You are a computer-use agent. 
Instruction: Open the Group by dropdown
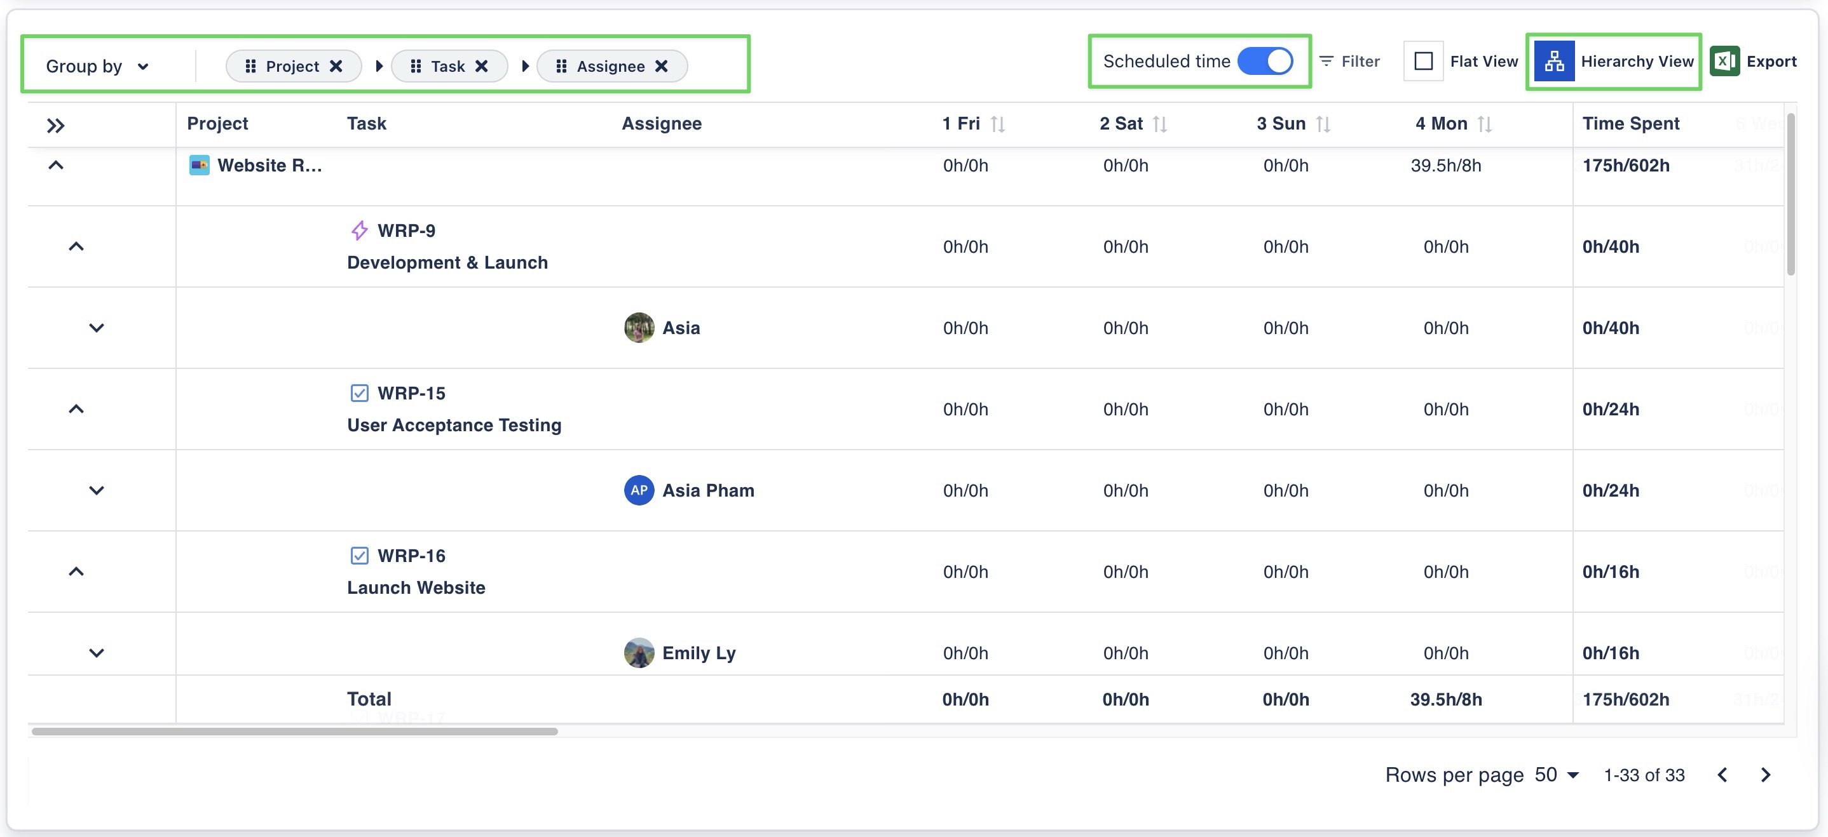[98, 66]
